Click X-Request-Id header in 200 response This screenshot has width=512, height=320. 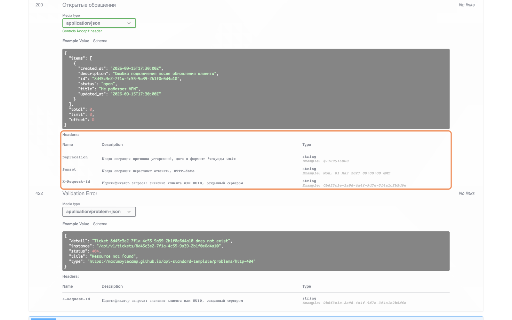pos(76,182)
